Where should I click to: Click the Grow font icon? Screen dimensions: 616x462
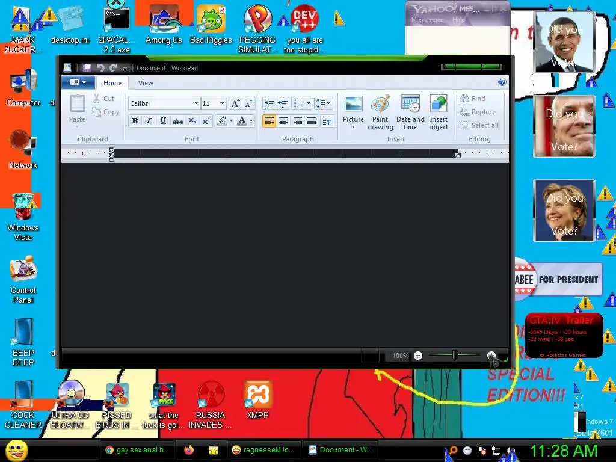point(235,103)
